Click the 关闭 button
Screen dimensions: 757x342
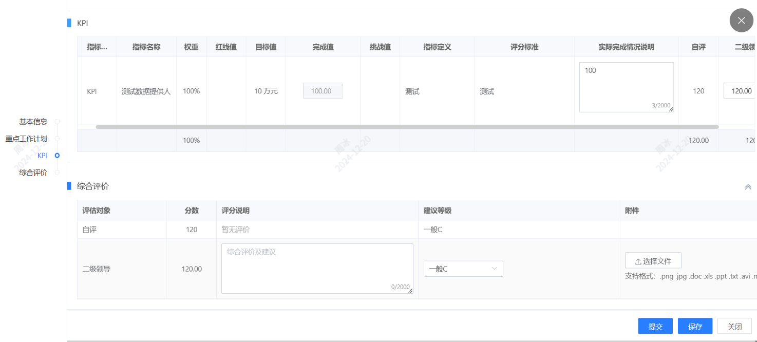click(x=734, y=326)
